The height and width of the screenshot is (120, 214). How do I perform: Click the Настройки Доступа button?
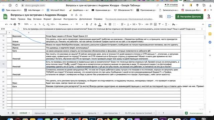[x=189, y=17]
